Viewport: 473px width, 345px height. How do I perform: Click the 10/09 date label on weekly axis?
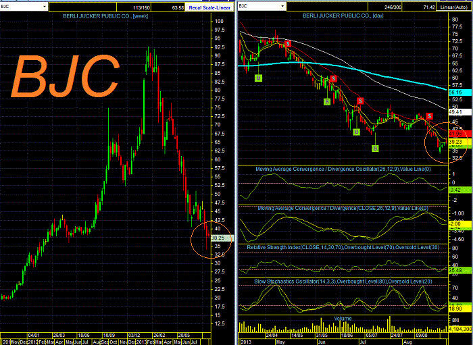click(x=109, y=336)
